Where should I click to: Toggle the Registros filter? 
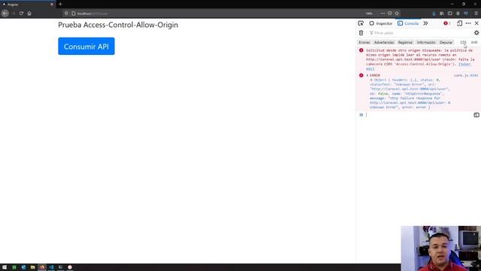click(x=405, y=42)
